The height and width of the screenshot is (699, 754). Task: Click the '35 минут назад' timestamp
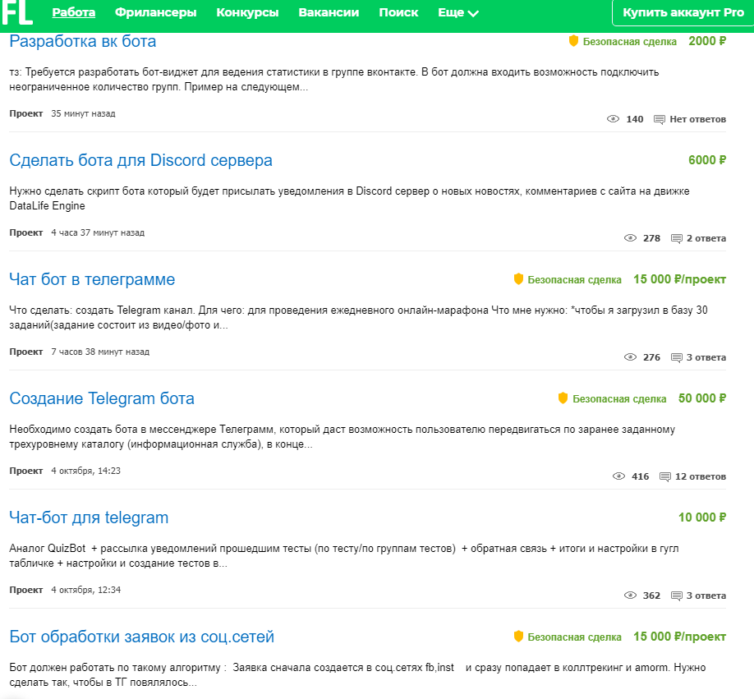coord(83,114)
